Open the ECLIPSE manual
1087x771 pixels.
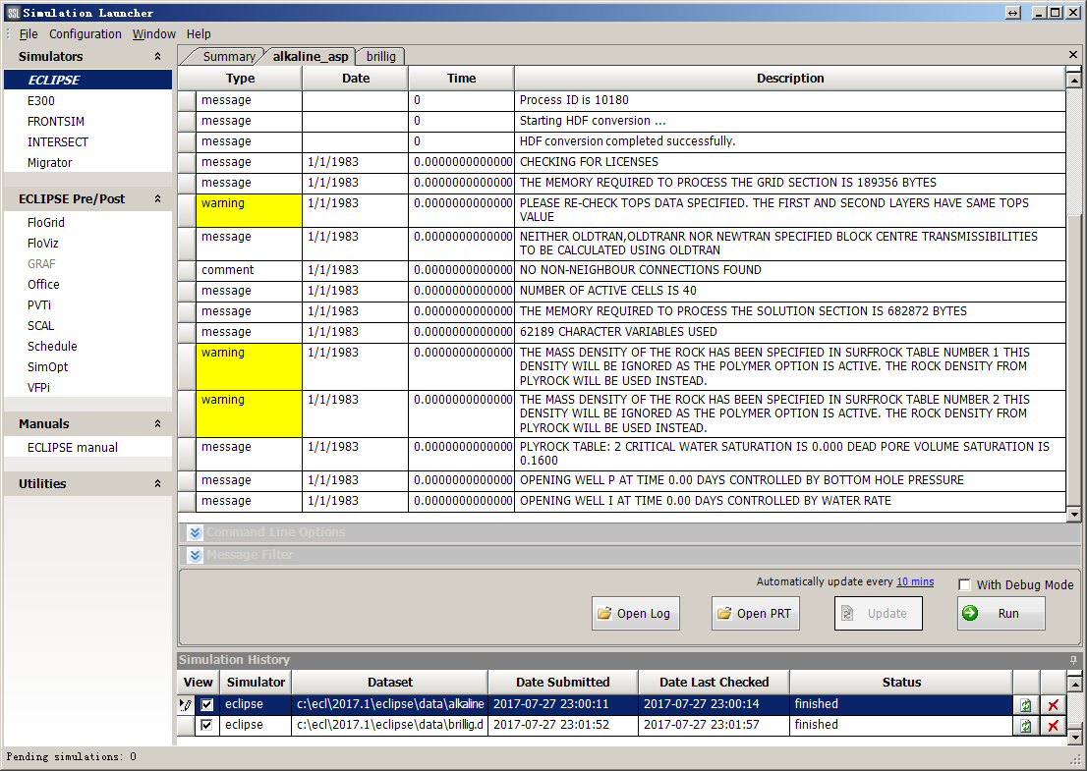coord(73,448)
